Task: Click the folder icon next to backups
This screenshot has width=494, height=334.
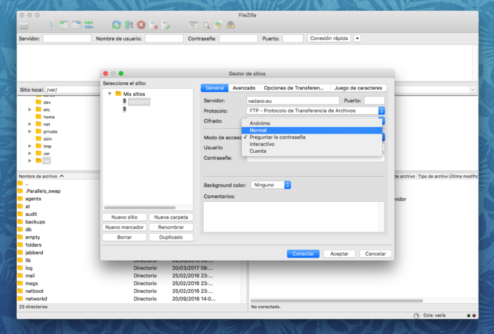Action: [x=20, y=222]
